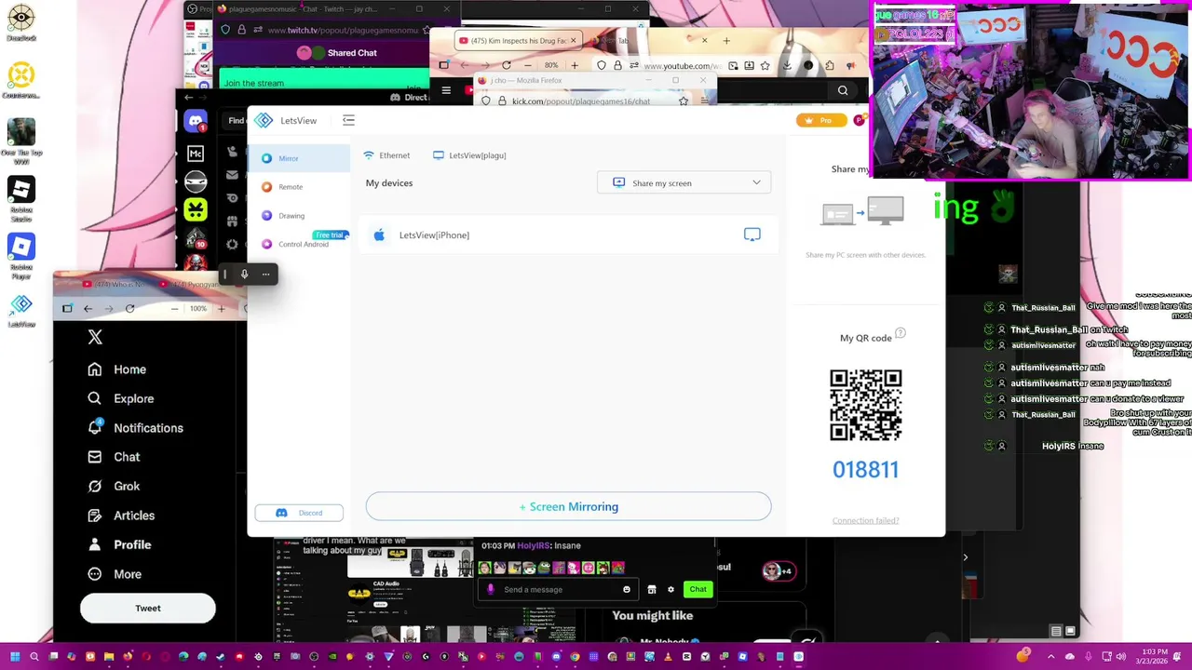
Task: Click the X logo in Twitter sidebar
Action: (95, 337)
